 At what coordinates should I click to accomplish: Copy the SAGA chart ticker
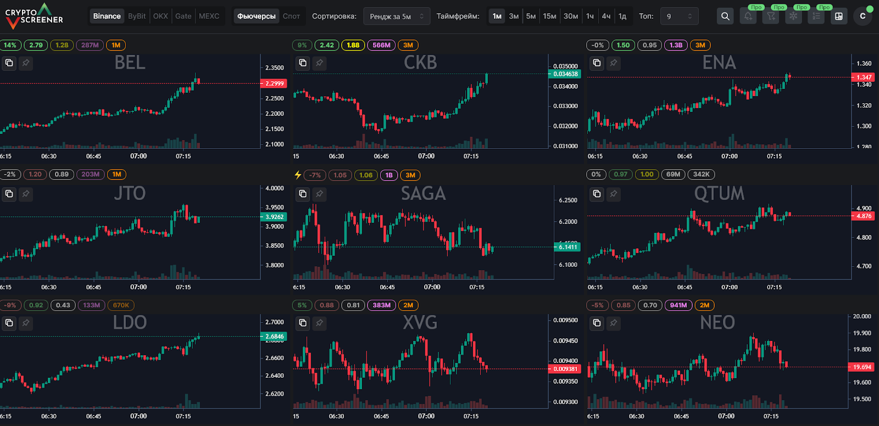coord(303,193)
